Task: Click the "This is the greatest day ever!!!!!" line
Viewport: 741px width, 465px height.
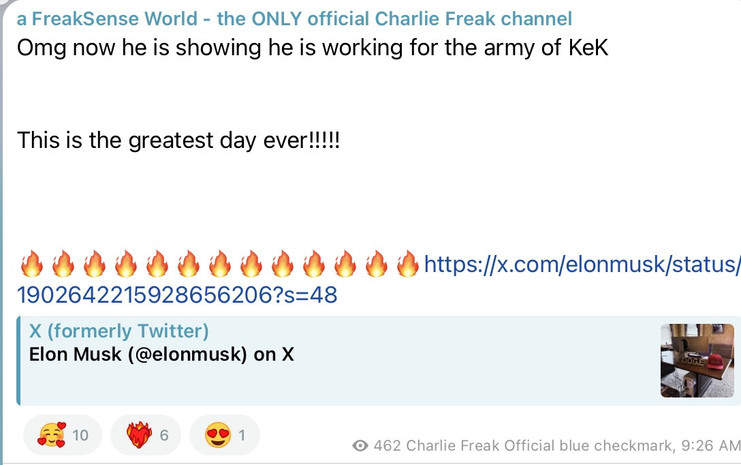Action: point(178,140)
